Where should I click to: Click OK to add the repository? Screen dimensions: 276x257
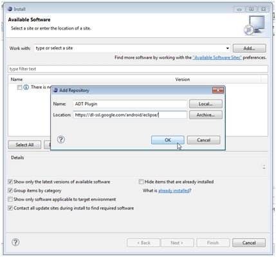(168, 140)
